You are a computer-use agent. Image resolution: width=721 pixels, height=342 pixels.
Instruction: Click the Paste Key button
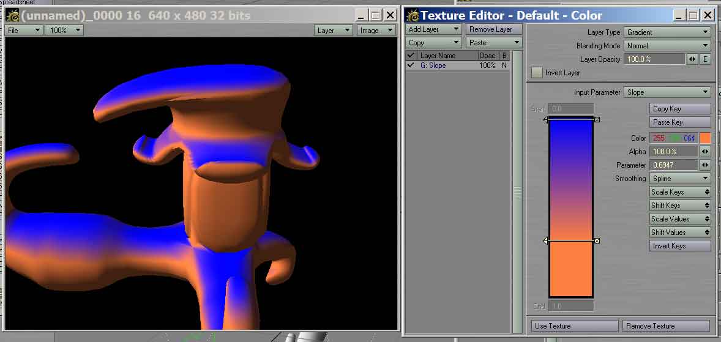click(x=680, y=122)
